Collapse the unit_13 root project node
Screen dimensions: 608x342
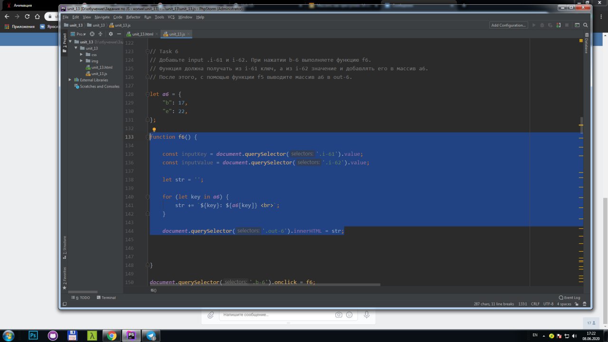coord(70,42)
